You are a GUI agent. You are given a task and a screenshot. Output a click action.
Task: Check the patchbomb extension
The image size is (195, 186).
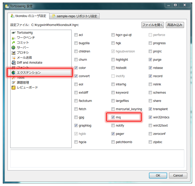113,142
